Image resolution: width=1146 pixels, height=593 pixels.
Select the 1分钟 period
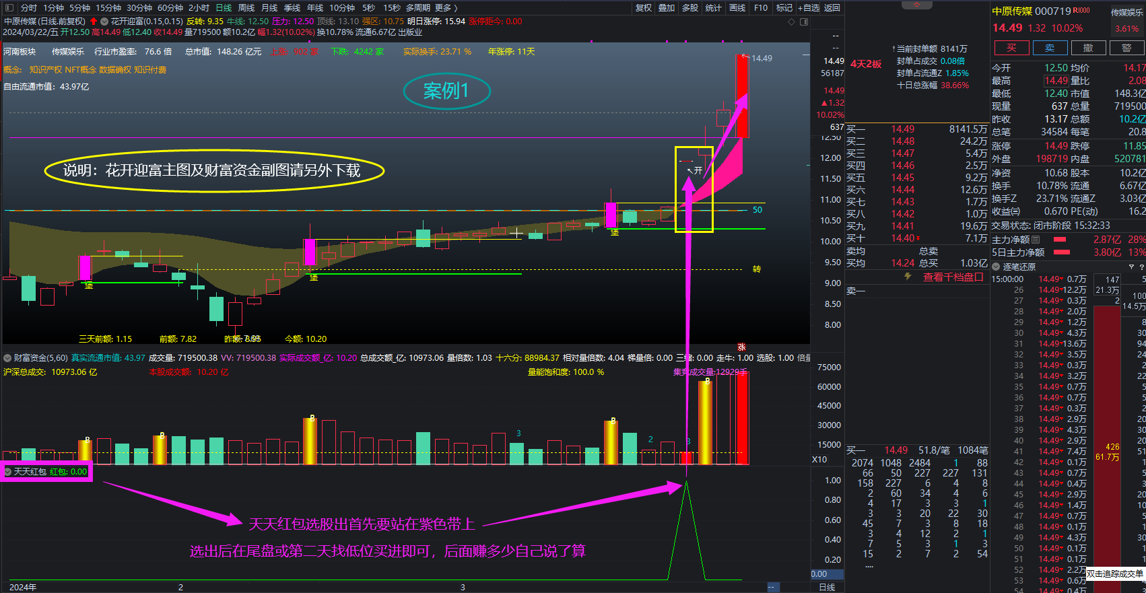pos(54,7)
